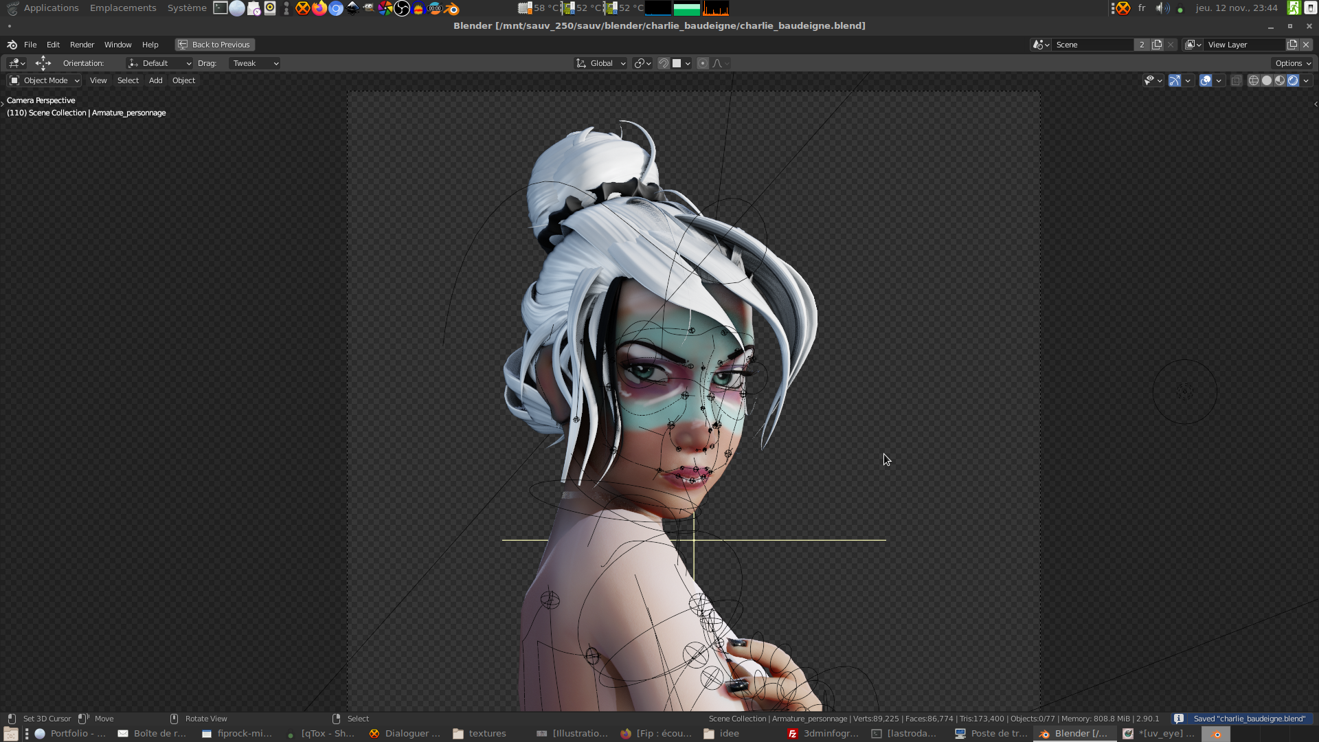Click the scene user count 2
The height and width of the screenshot is (742, 1319).
(1142, 45)
